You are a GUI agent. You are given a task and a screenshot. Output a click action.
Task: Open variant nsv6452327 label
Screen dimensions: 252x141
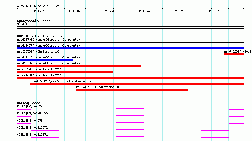pyautogui.click(x=238, y=51)
